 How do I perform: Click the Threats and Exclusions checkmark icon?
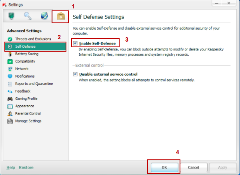[10, 39]
